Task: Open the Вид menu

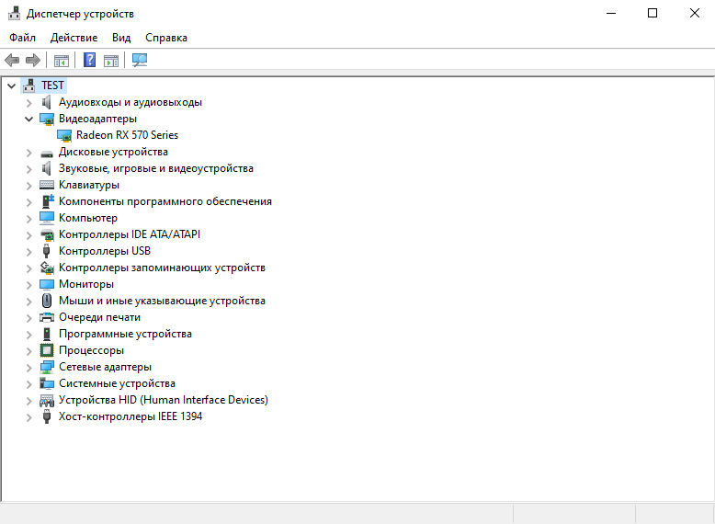Action: tap(121, 38)
